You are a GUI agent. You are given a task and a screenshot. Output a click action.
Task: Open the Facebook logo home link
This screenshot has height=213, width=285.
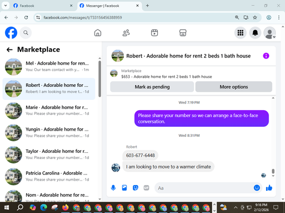pos(11,32)
